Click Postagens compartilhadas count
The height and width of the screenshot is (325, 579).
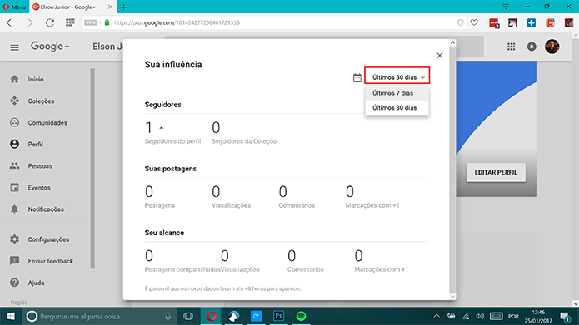149,256
